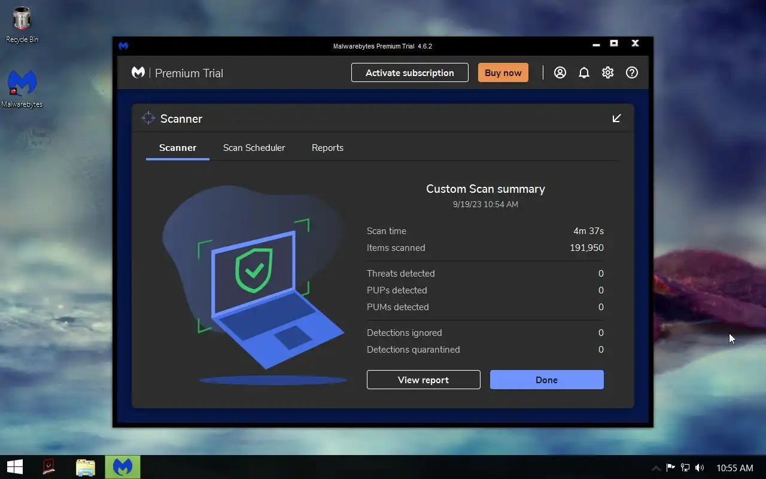Open the Action Center flag tray icon
The image size is (766, 479).
(671, 468)
